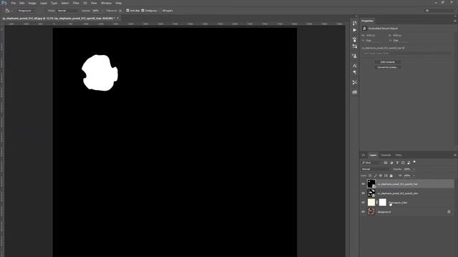This screenshot has height=257, width=458.
Task: Open the Tool Presets crossed-tools icon
Action: [354, 83]
